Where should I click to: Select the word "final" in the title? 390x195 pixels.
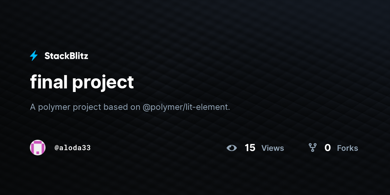coord(49,82)
